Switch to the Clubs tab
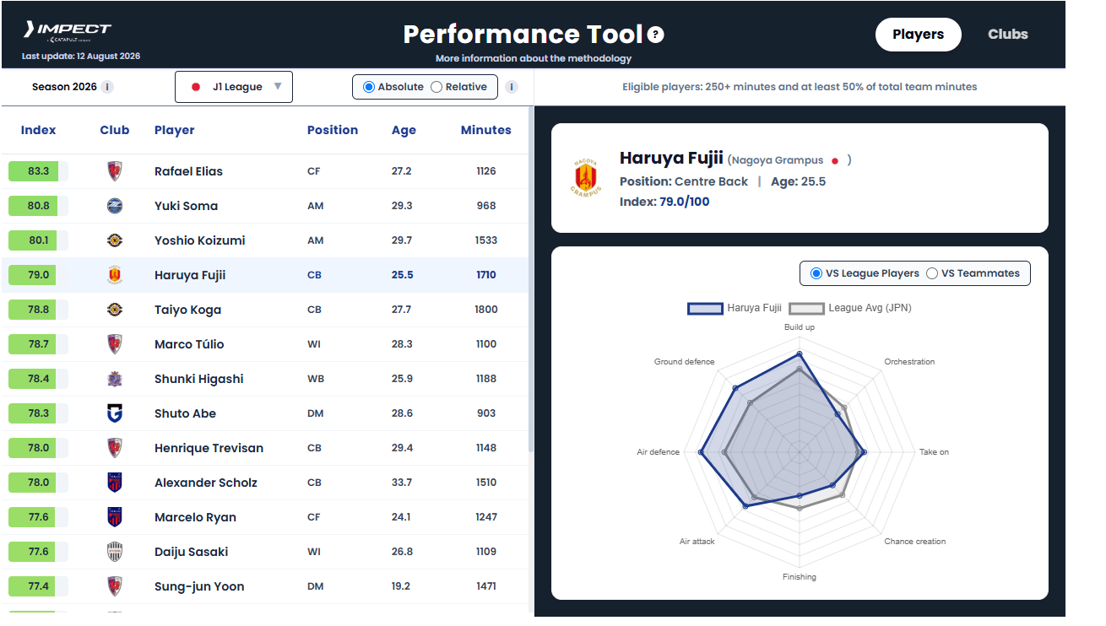 [x=1008, y=35]
